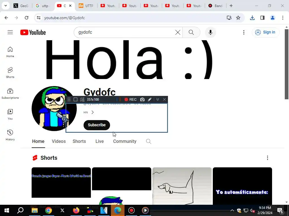Switch to the Community tab
The width and height of the screenshot is (289, 216).
click(x=125, y=141)
